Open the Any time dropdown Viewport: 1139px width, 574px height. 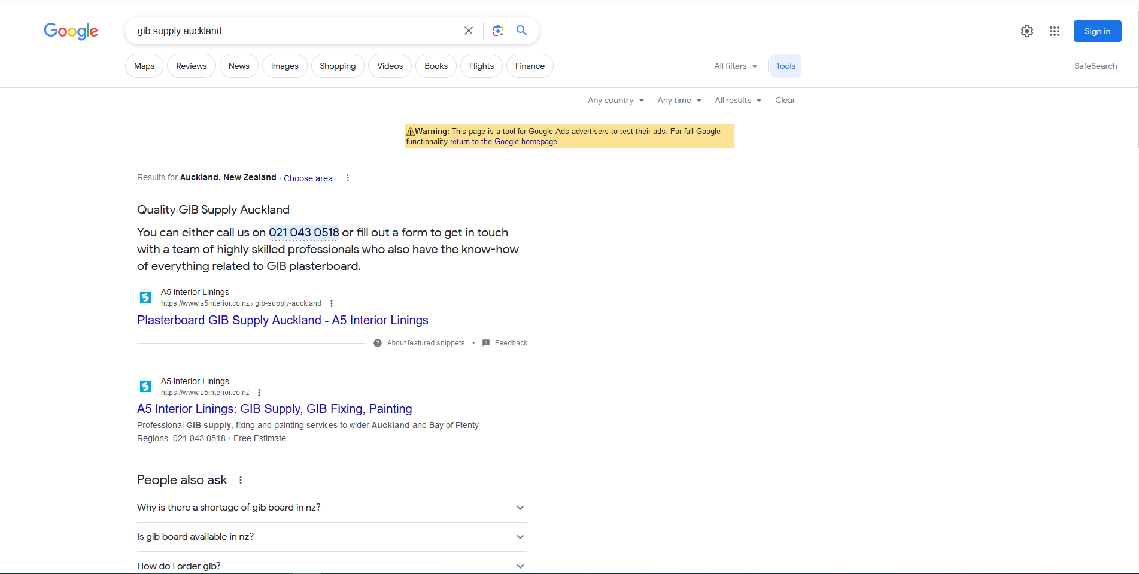click(x=679, y=100)
